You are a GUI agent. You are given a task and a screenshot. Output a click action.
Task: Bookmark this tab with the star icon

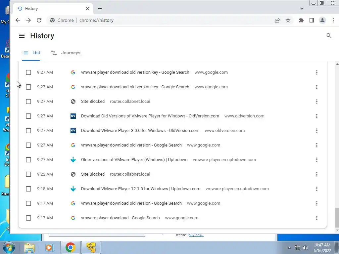coord(288,20)
